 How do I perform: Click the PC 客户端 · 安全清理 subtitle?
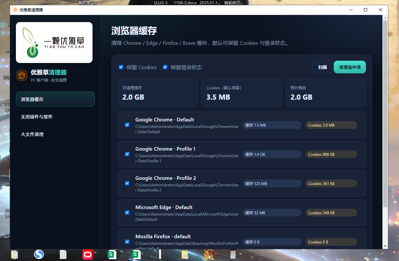pyautogui.click(x=49, y=80)
